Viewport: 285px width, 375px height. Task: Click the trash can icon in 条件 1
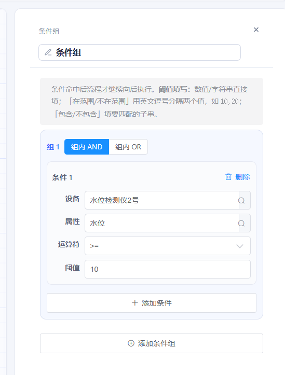(228, 177)
